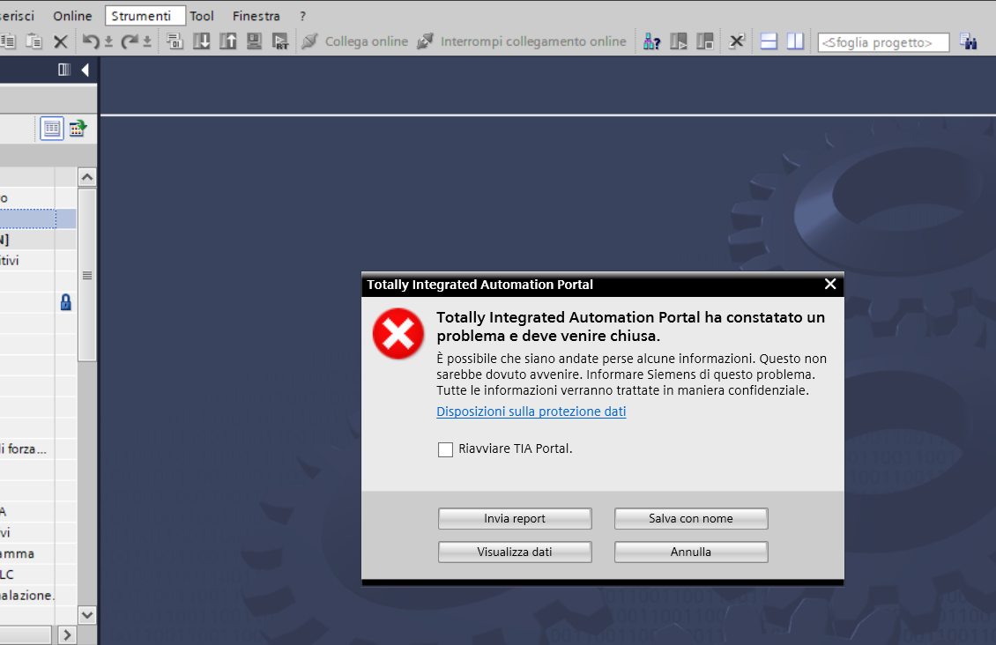Open the undo history dropdown arrow

tap(108, 42)
